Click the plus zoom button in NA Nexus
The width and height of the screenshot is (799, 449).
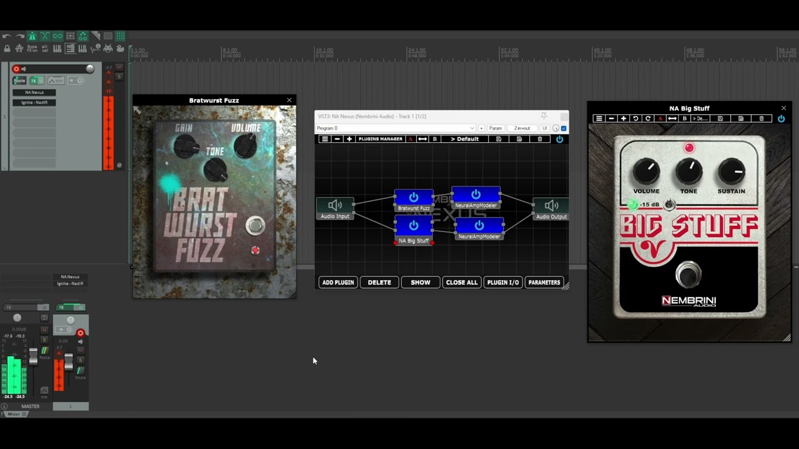point(349,139)
